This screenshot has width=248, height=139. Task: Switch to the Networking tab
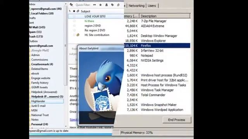[x=136, y=6]
